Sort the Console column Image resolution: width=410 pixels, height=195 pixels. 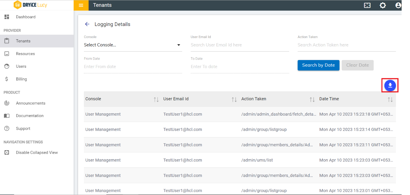point(156,99)
